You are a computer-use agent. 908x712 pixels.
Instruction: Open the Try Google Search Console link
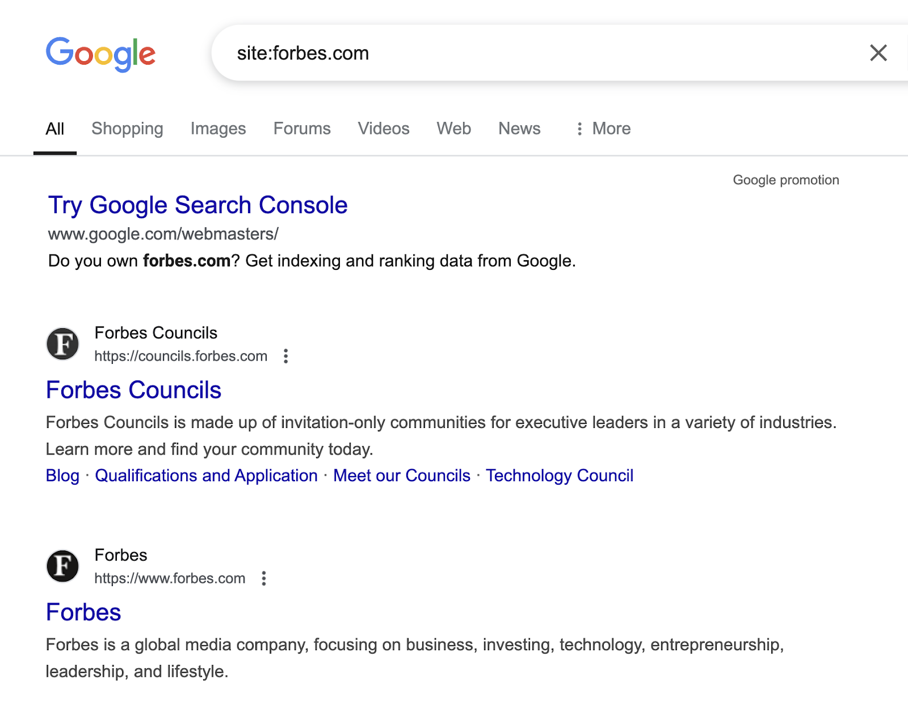click(197, 205)
